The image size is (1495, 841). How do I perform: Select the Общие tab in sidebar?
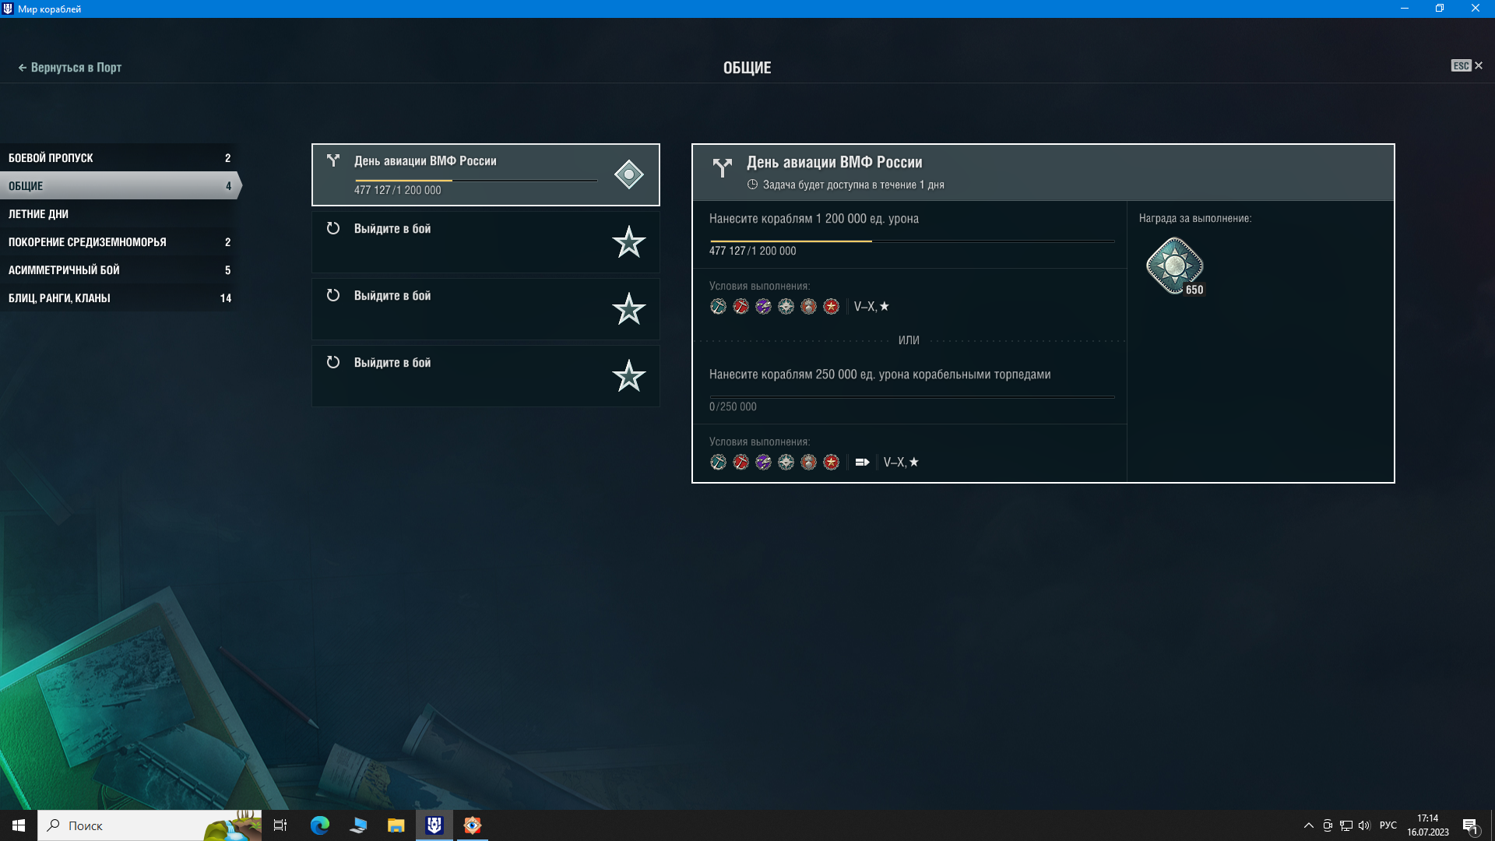(121, 185)
